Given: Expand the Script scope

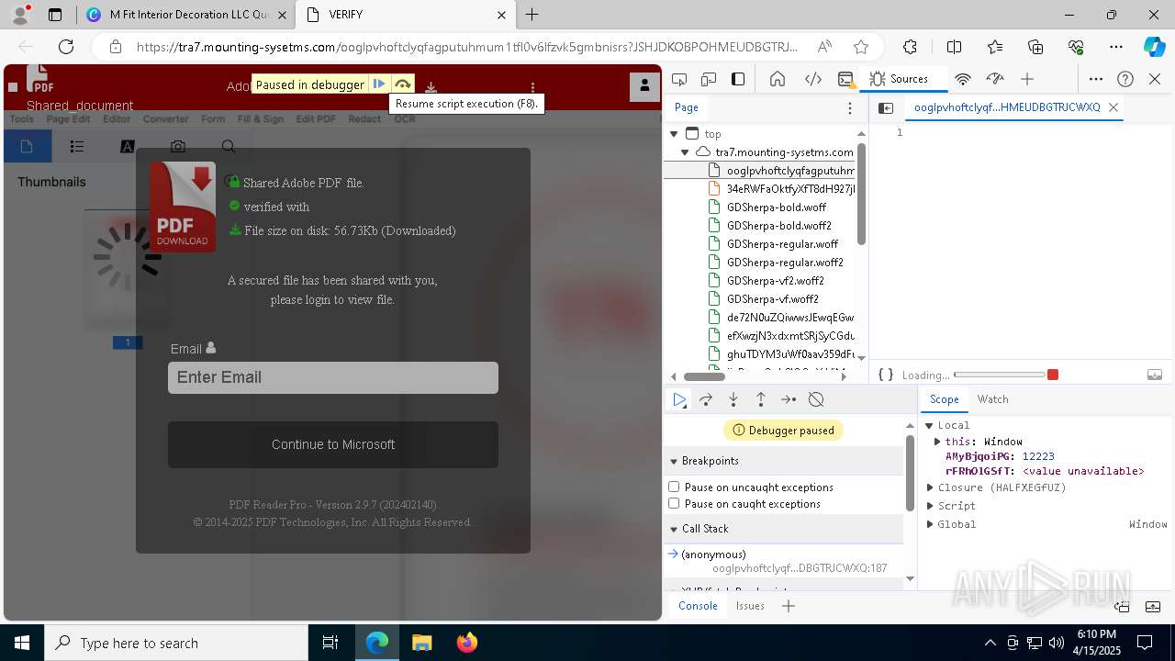Looking at the screenshot, I should (x=930, y=506).
